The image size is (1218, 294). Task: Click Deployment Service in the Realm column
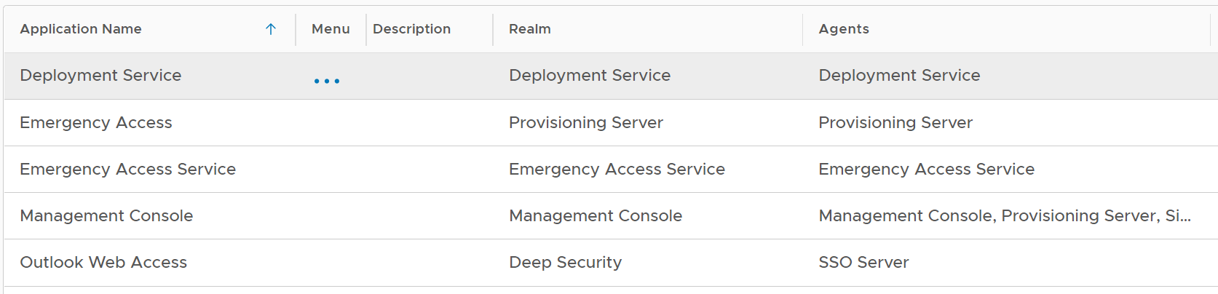[589, 76]
